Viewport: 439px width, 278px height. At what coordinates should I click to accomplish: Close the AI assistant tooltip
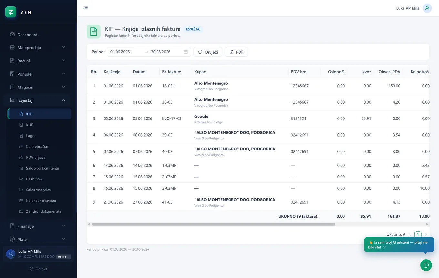click(x=384, y=247)
